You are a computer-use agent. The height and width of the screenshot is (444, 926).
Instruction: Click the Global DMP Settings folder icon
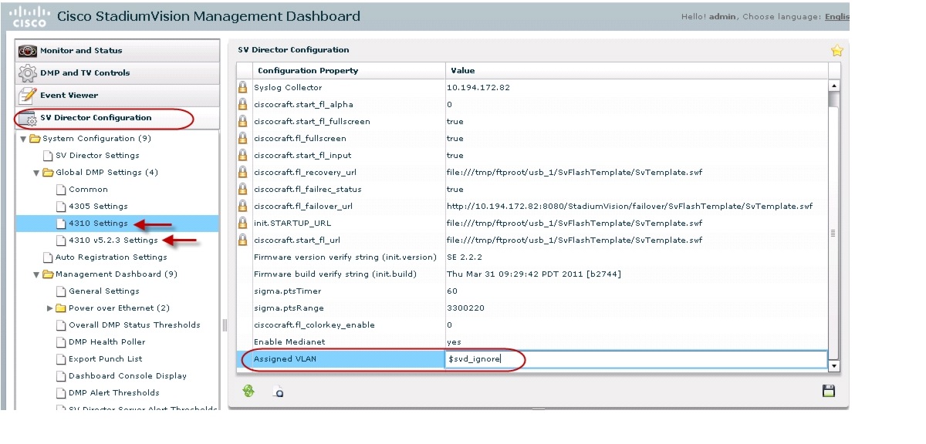48,173
